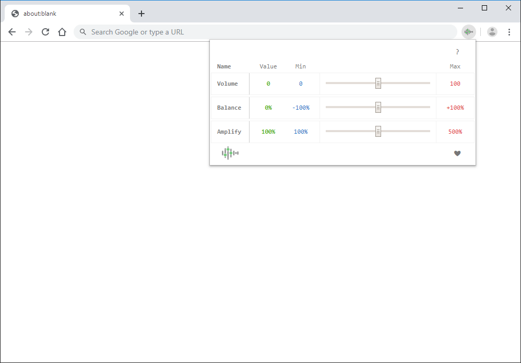Screen dimensions: 521x363
Task: Open the help question mark in popup
Action: pos(457,52)
